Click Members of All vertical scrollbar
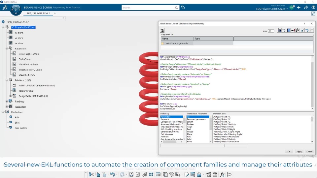This screenshot has width=317, height=178. pyautogui.click(x=312, y=129)
